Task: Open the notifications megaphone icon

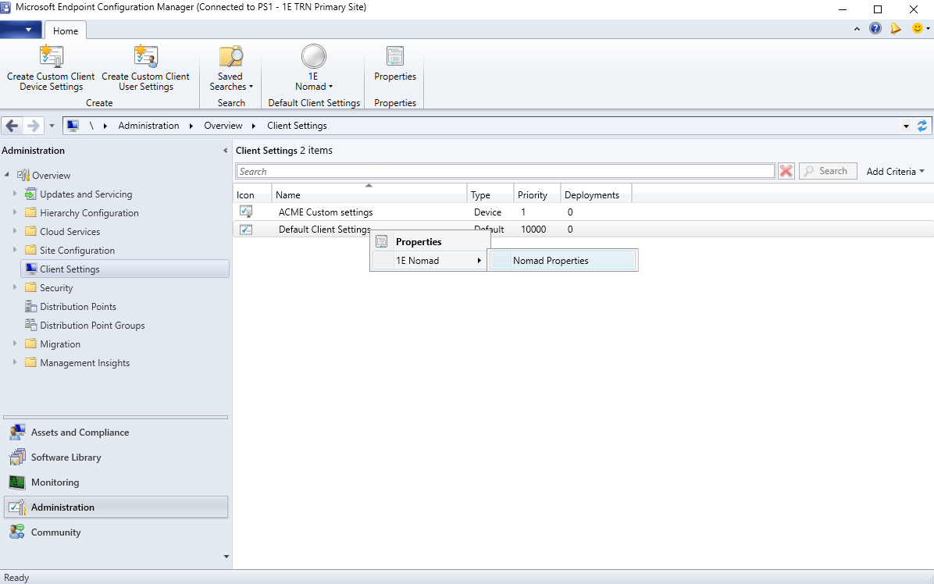Action: coord(895,29)
